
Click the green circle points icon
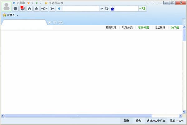coord(36,3)
